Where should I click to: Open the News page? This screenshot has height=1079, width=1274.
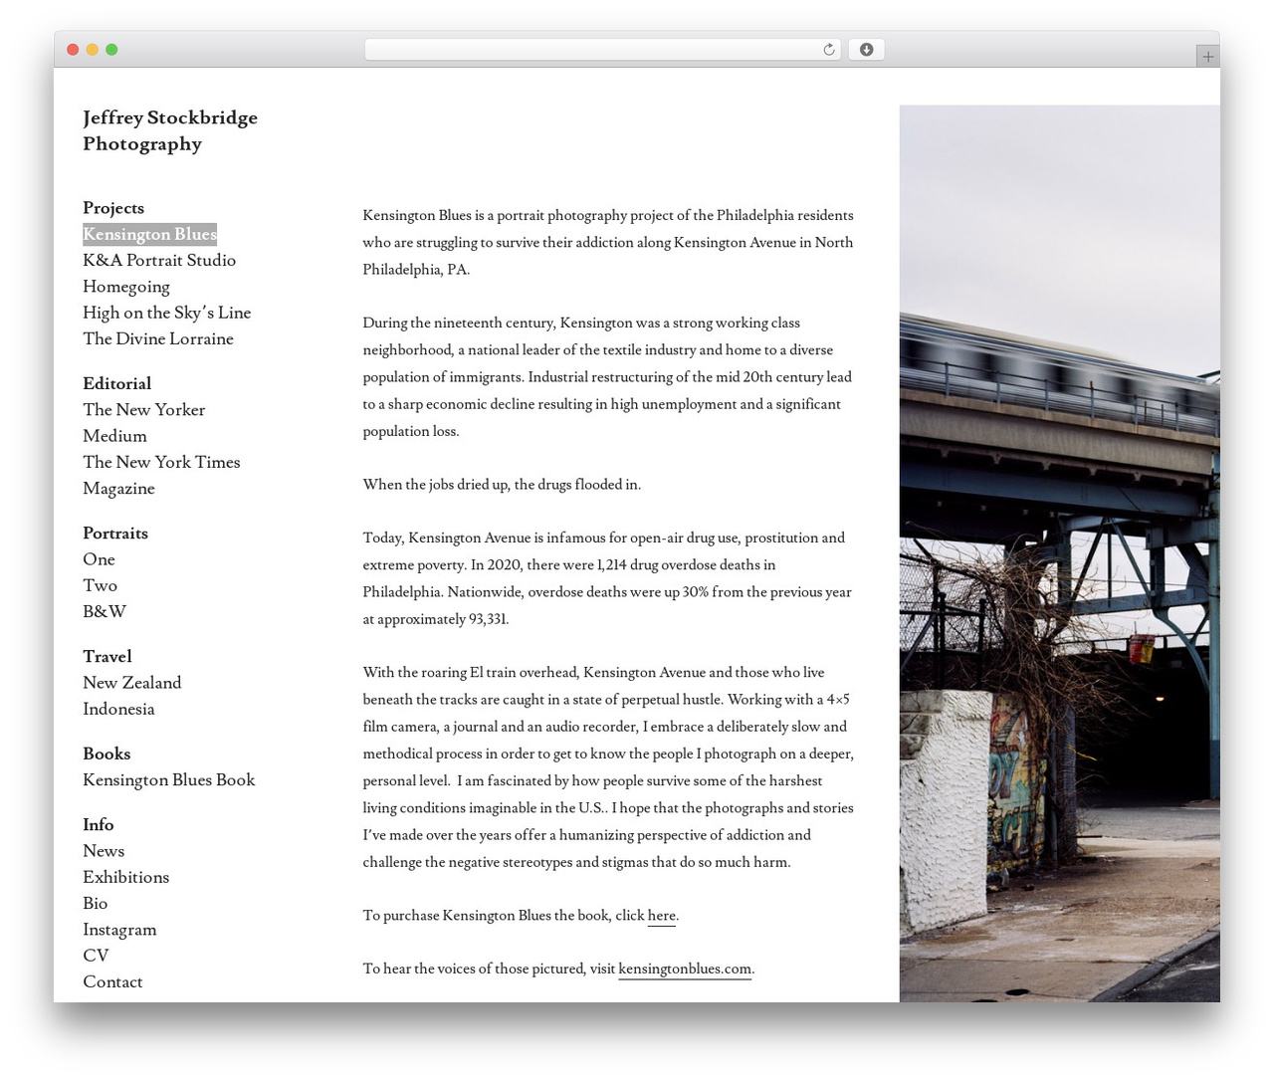104,851
